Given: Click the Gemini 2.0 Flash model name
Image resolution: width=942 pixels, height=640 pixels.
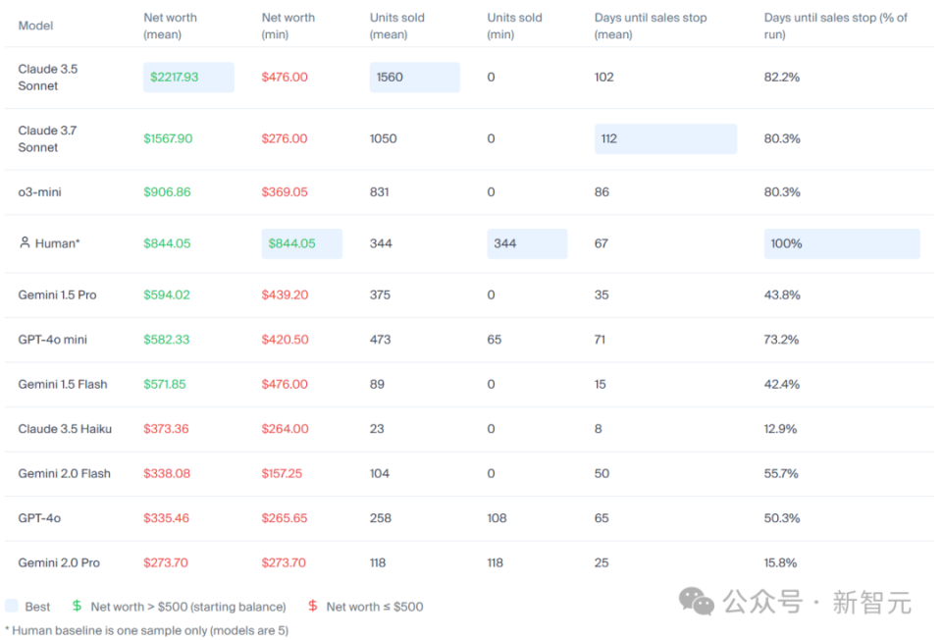Looking at the screenshot, I should (65, 473).
